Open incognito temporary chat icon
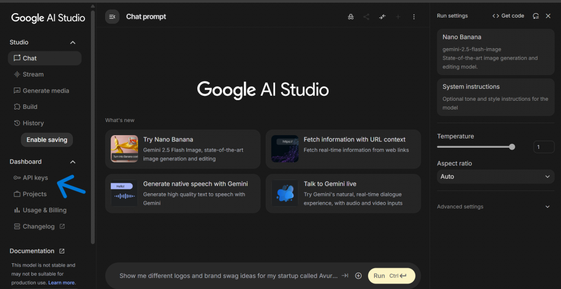This screenshot has height=289, width=561. tap(351, 17)
